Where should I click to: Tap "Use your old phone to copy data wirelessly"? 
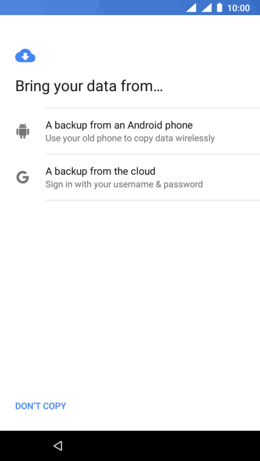[130, 138]
